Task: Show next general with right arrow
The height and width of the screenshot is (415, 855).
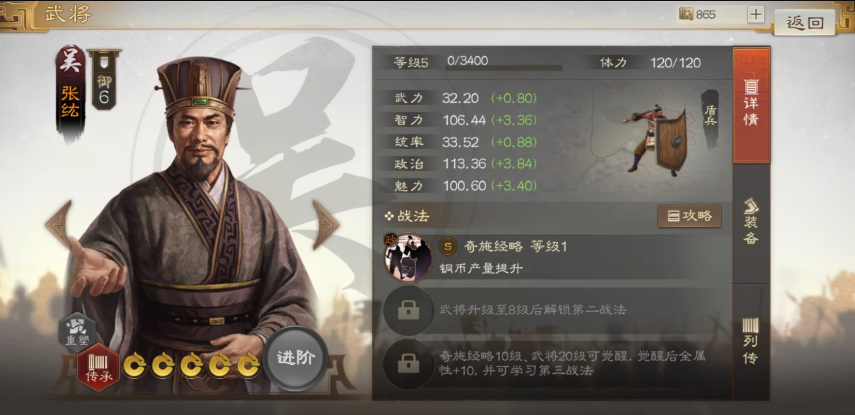Action: [326, 225]
